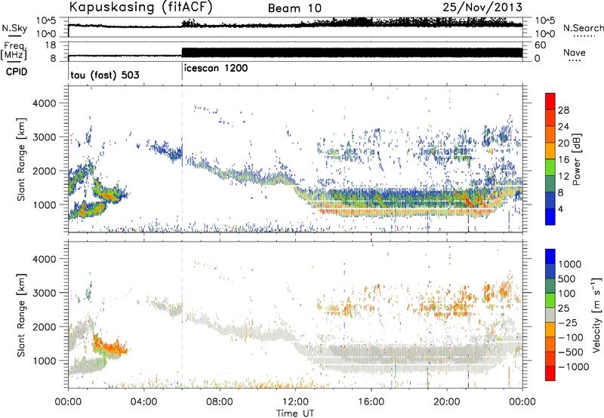Click the "4000" tick on the power panel

[44, 103]
